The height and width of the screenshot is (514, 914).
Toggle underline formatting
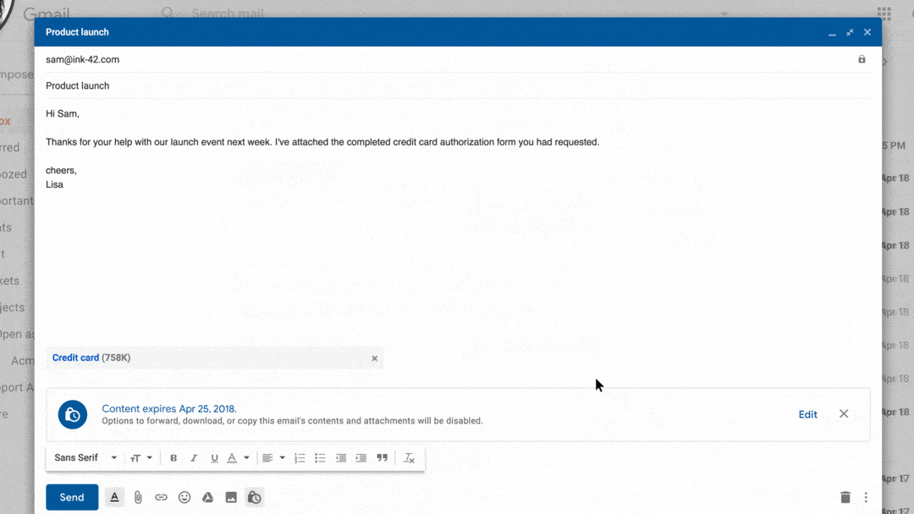click(x=214, y=457)
